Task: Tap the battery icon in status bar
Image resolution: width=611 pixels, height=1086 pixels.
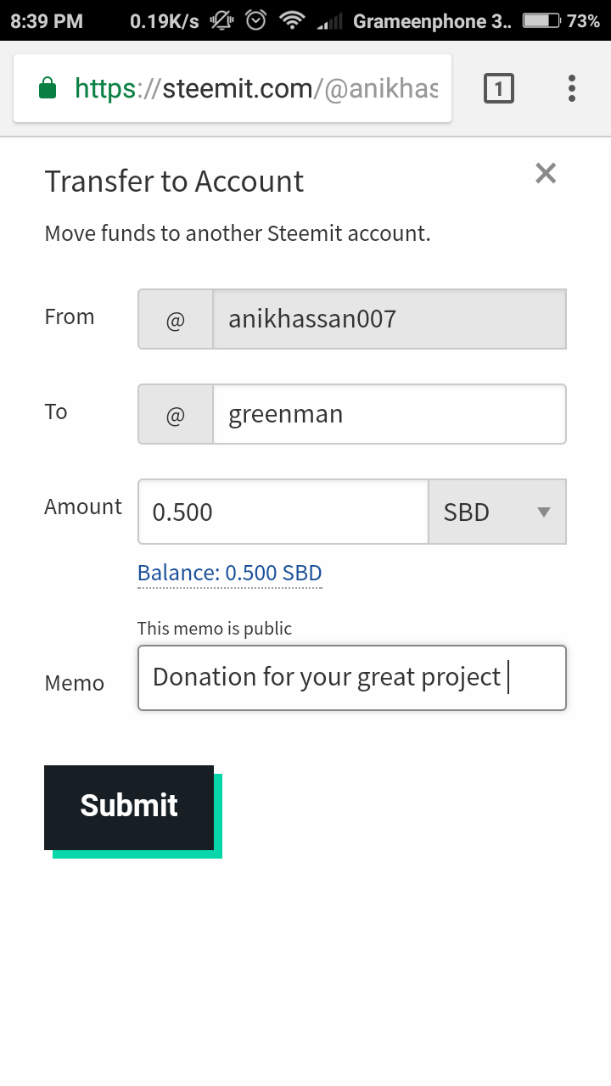Action: 541,20
